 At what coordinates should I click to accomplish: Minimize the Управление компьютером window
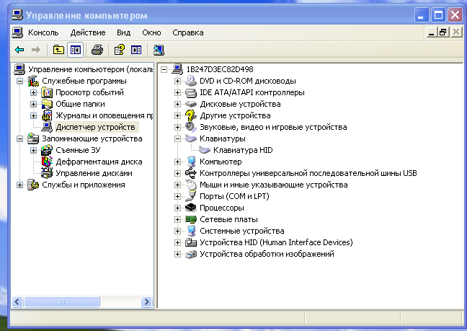pyautogui.click(x=422, y=15)
